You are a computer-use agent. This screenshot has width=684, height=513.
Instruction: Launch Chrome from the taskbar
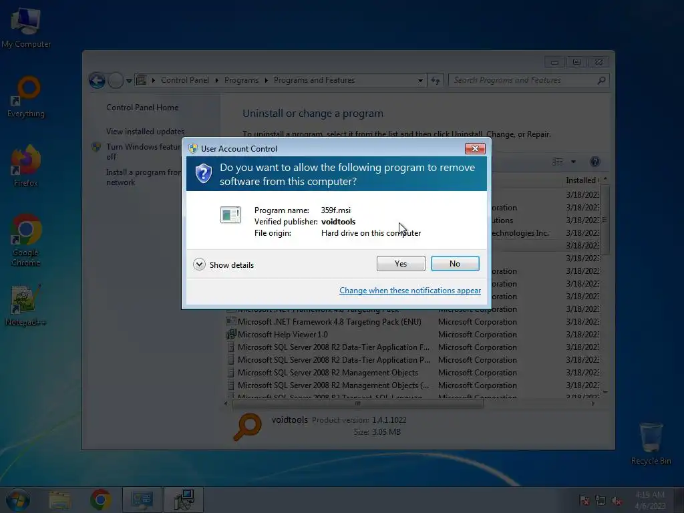[101, 500]
